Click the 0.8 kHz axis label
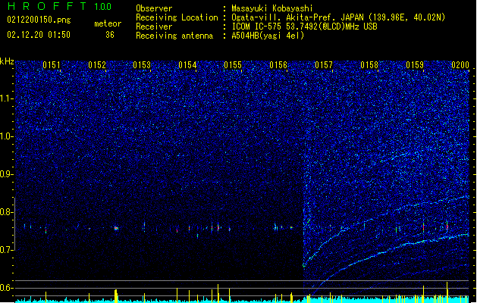477x303 pixels. click(x=7, y=212)
